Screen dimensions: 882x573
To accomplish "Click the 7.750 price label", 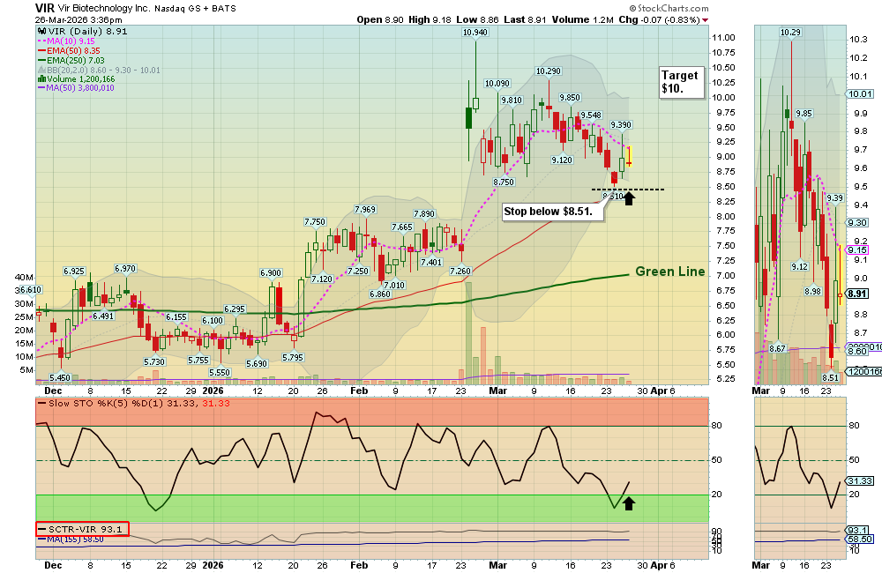I will coord(315,222).
